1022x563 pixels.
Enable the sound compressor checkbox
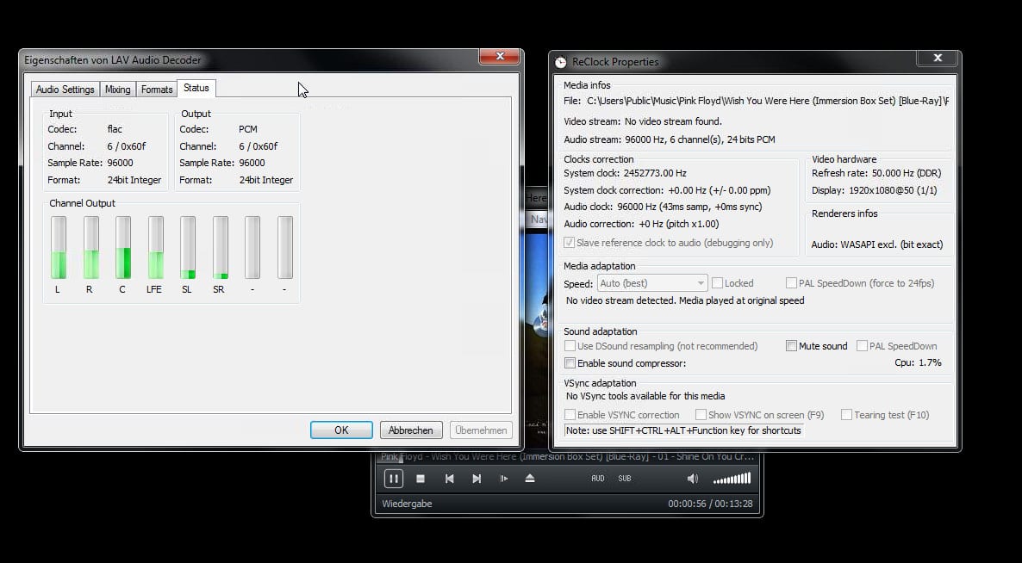pos(570,363)
